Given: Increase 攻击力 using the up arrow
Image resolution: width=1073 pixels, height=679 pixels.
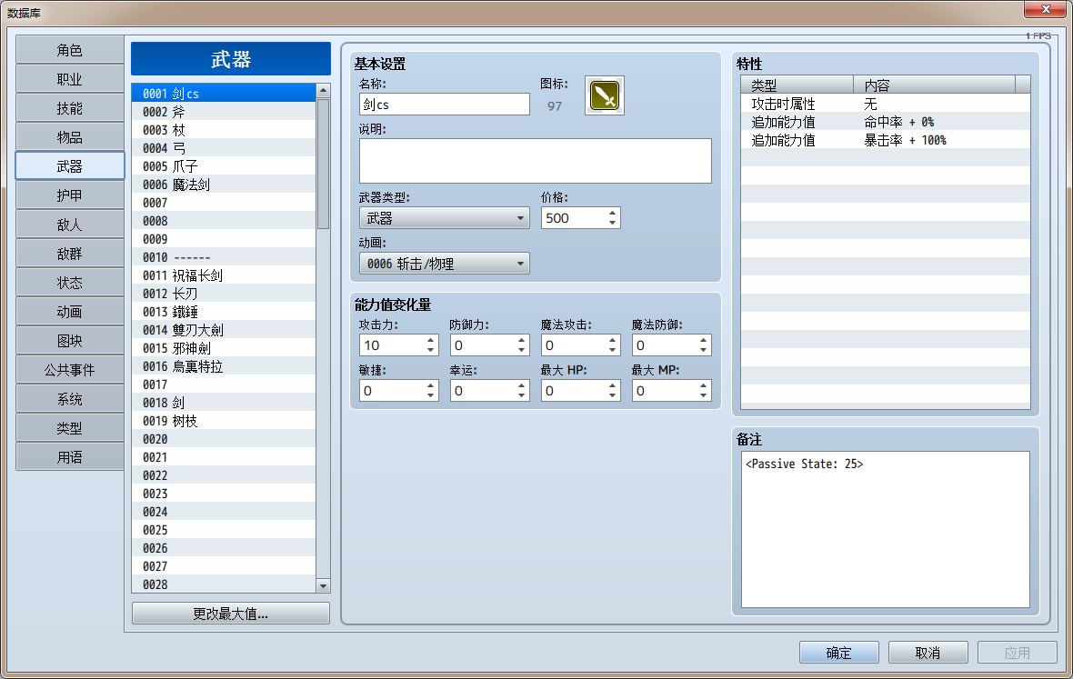Looking at the screenshot, I should tap(430, 341).
